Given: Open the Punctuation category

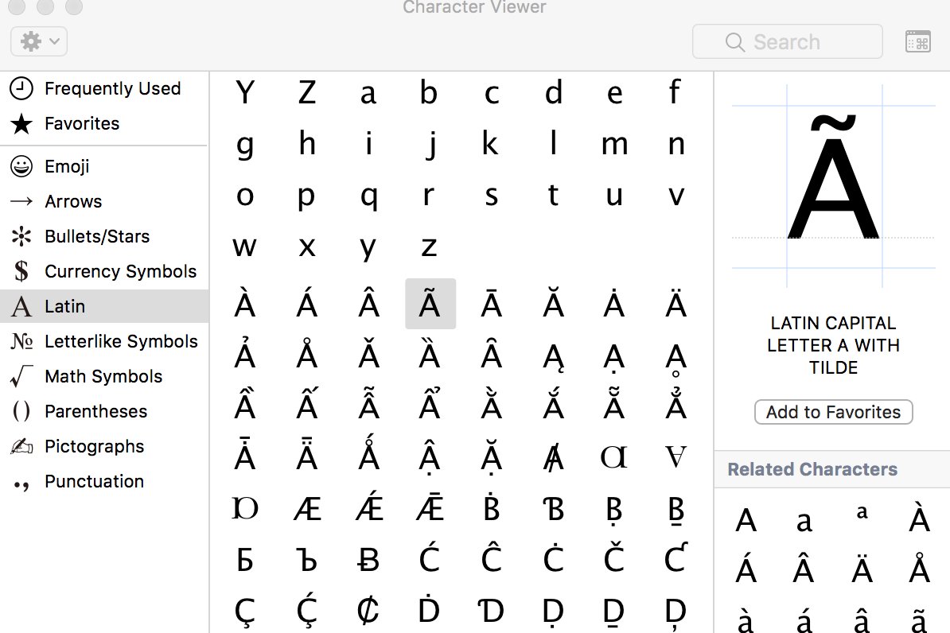Looking at the screenshot, I should pyautogui.click(x=104, y=482).
